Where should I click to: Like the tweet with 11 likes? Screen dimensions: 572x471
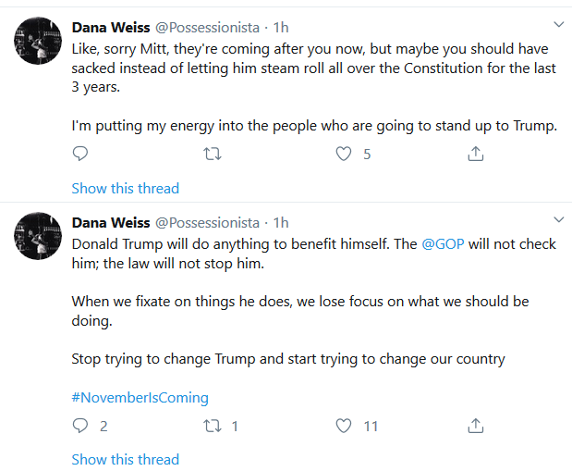(344, 426)
